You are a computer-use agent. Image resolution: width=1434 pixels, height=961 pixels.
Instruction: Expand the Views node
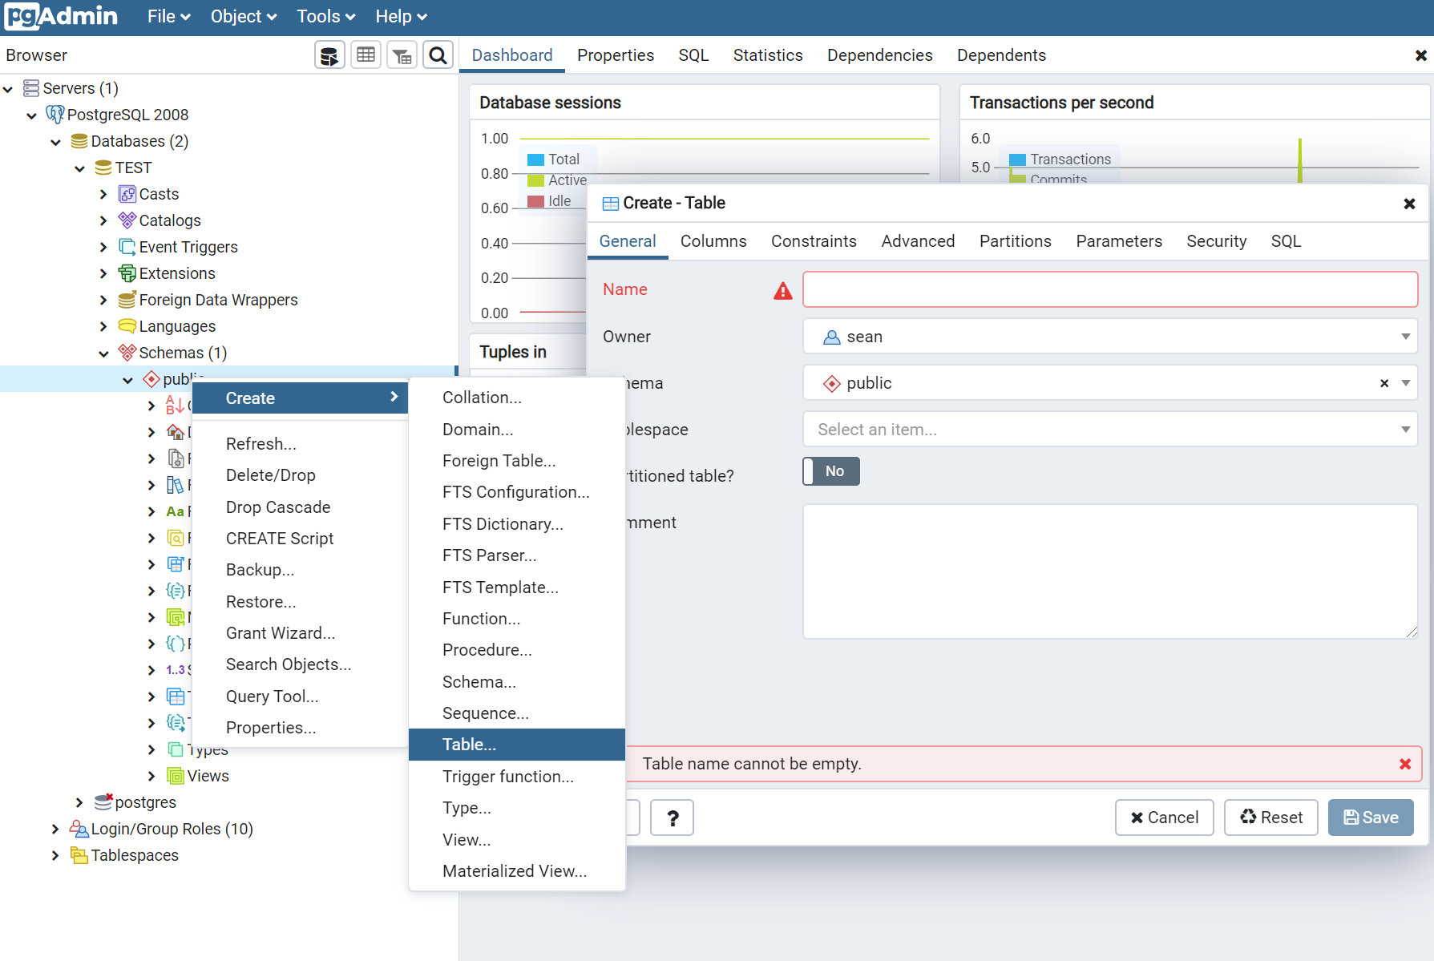tap(151, 776)
